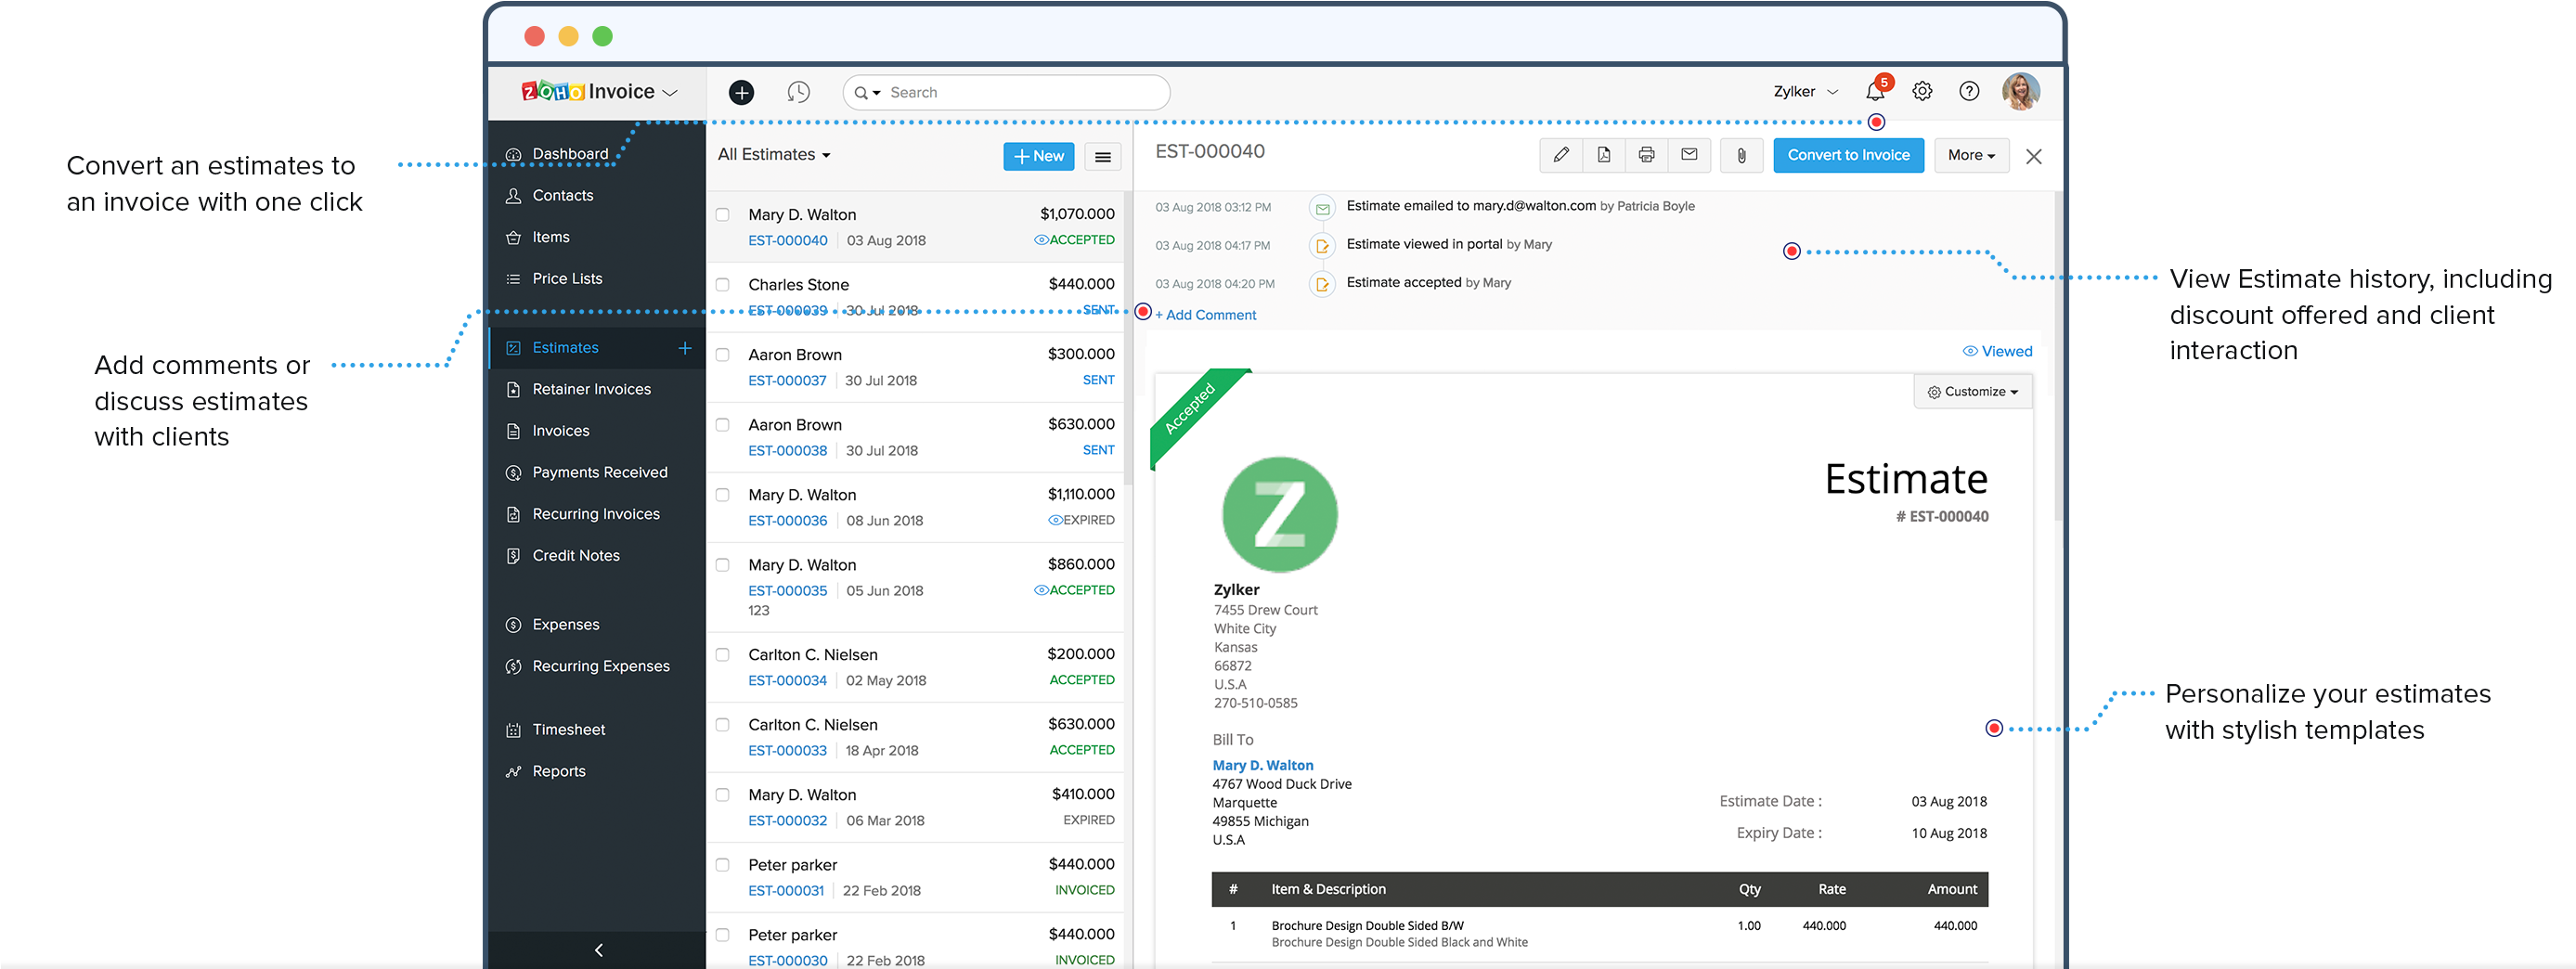This screenshot has height=969, width=2576.
Task: Click the Convert to Invoice button
Action: 1848,155
